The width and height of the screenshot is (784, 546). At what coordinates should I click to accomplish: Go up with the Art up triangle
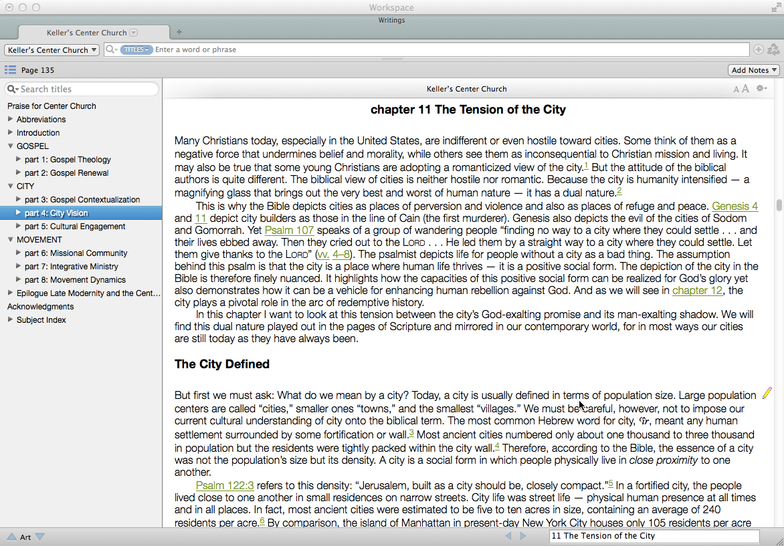click(11, 537)
